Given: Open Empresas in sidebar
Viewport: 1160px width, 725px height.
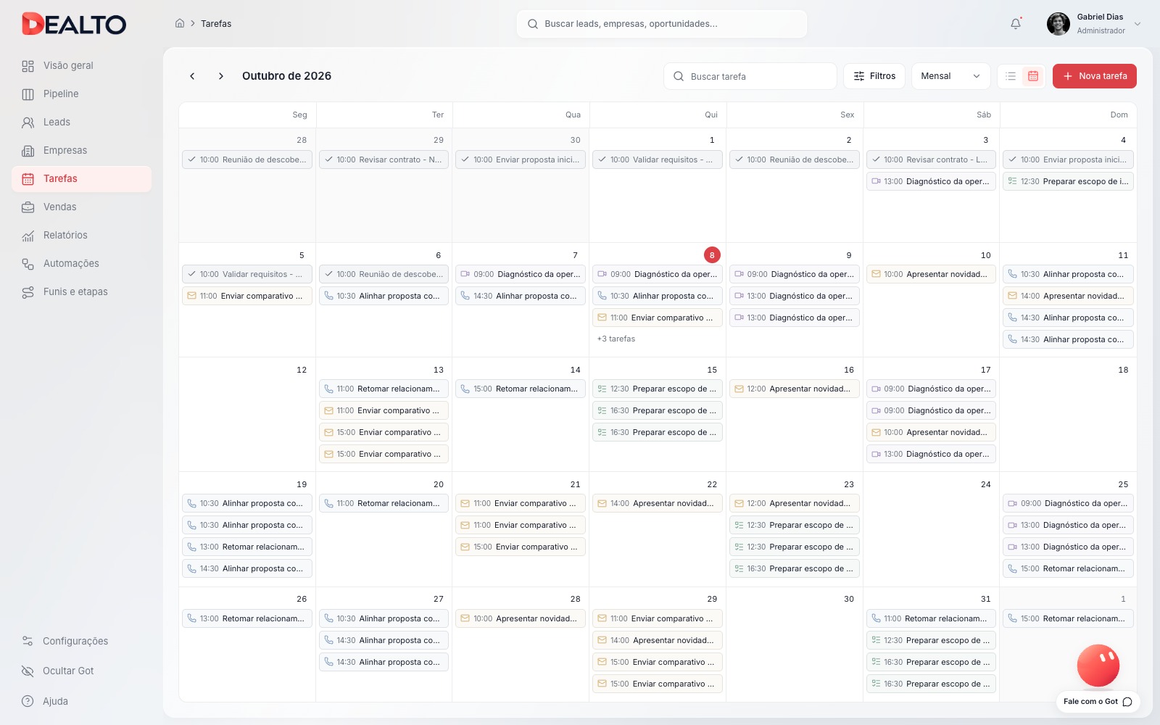Looking at the screenshot, I should point(81,151).
